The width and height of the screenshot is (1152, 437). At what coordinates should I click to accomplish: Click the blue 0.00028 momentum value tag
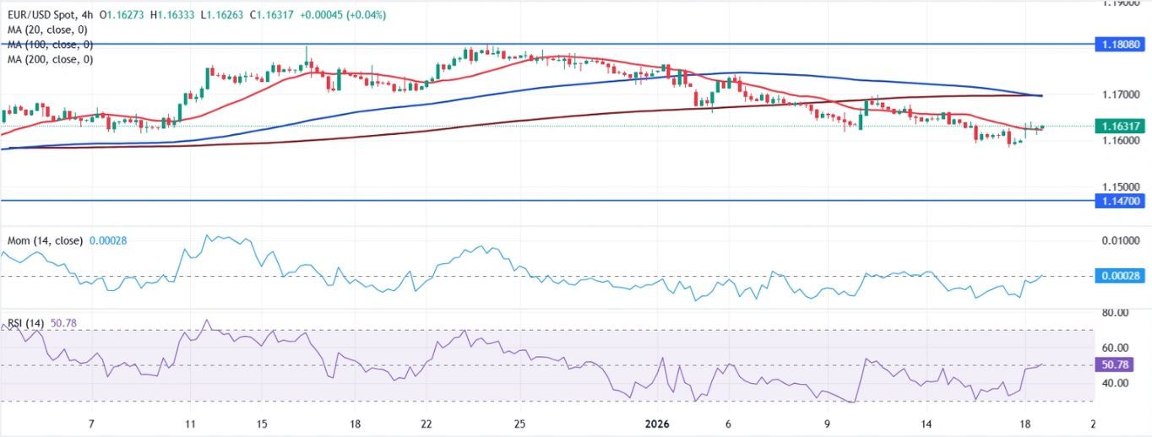1121,276
